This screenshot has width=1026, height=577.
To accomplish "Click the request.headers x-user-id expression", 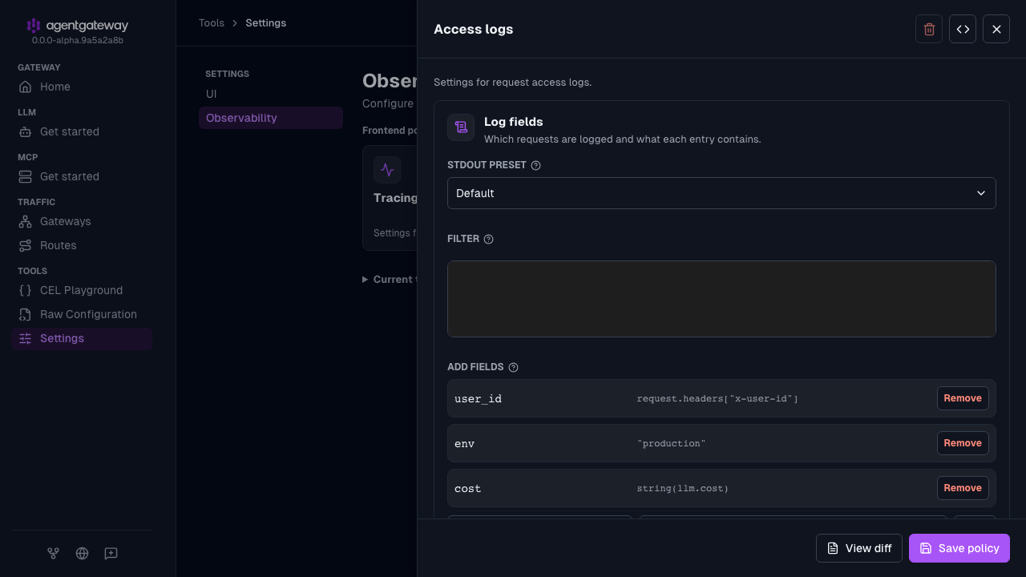I will coord(717,398).
